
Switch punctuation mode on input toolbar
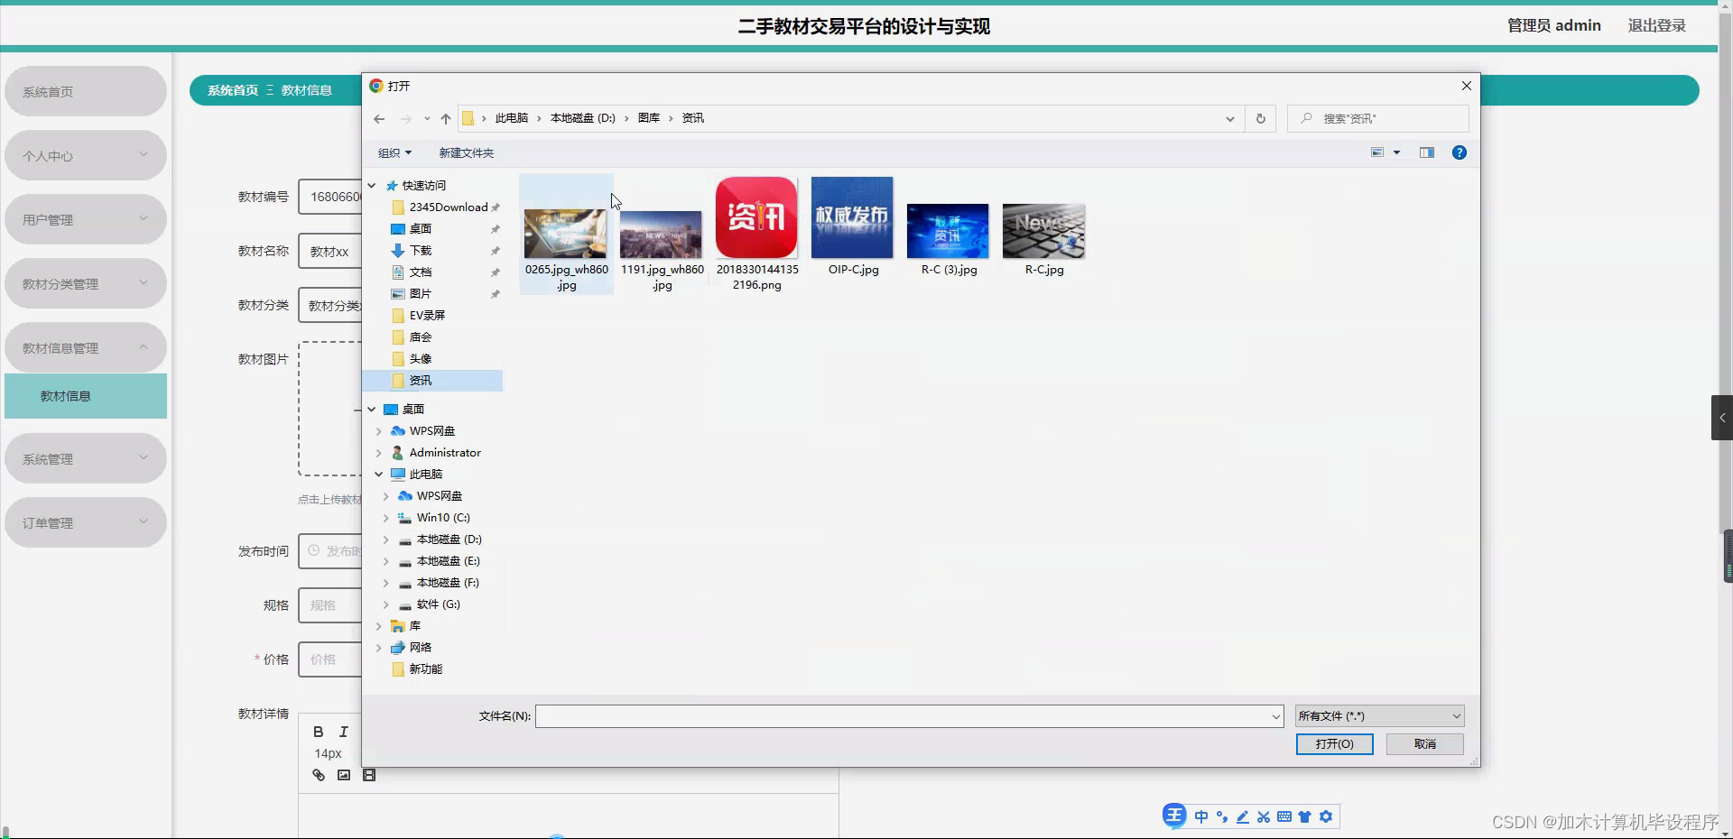(1222, 817)
